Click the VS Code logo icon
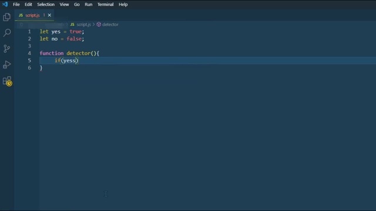The height and width of the screenshot is (211, 376). [x=5, y=4]
